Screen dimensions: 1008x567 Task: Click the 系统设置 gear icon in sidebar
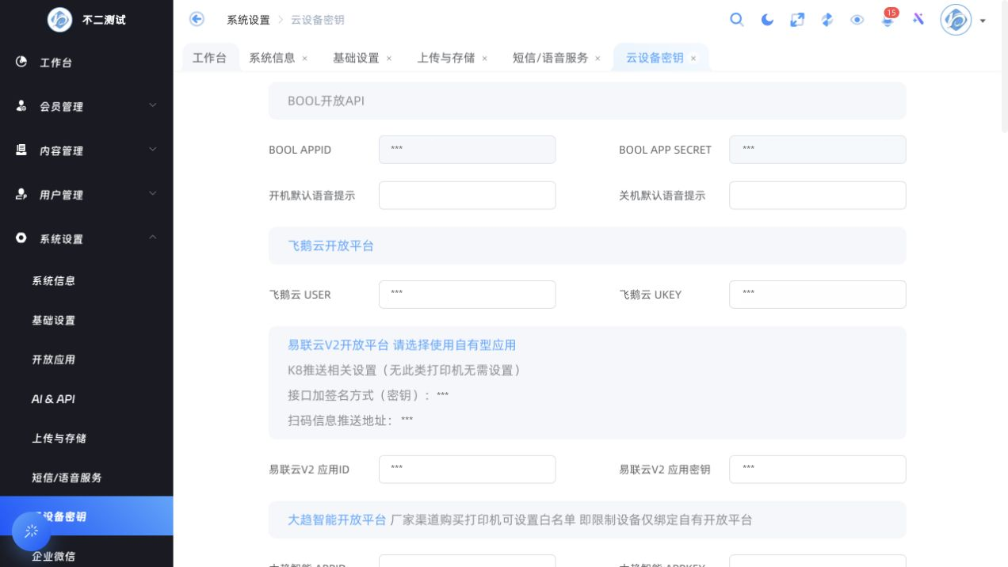pyautogui.click(x=21, y=238)
